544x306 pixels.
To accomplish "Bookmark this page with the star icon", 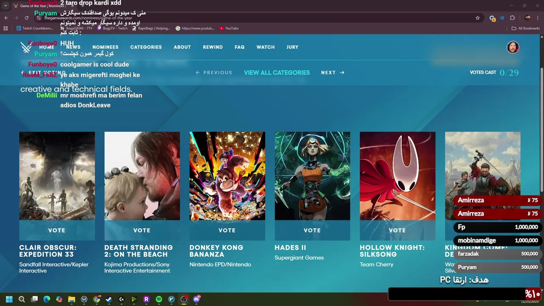I will click(x=478, y=18).
